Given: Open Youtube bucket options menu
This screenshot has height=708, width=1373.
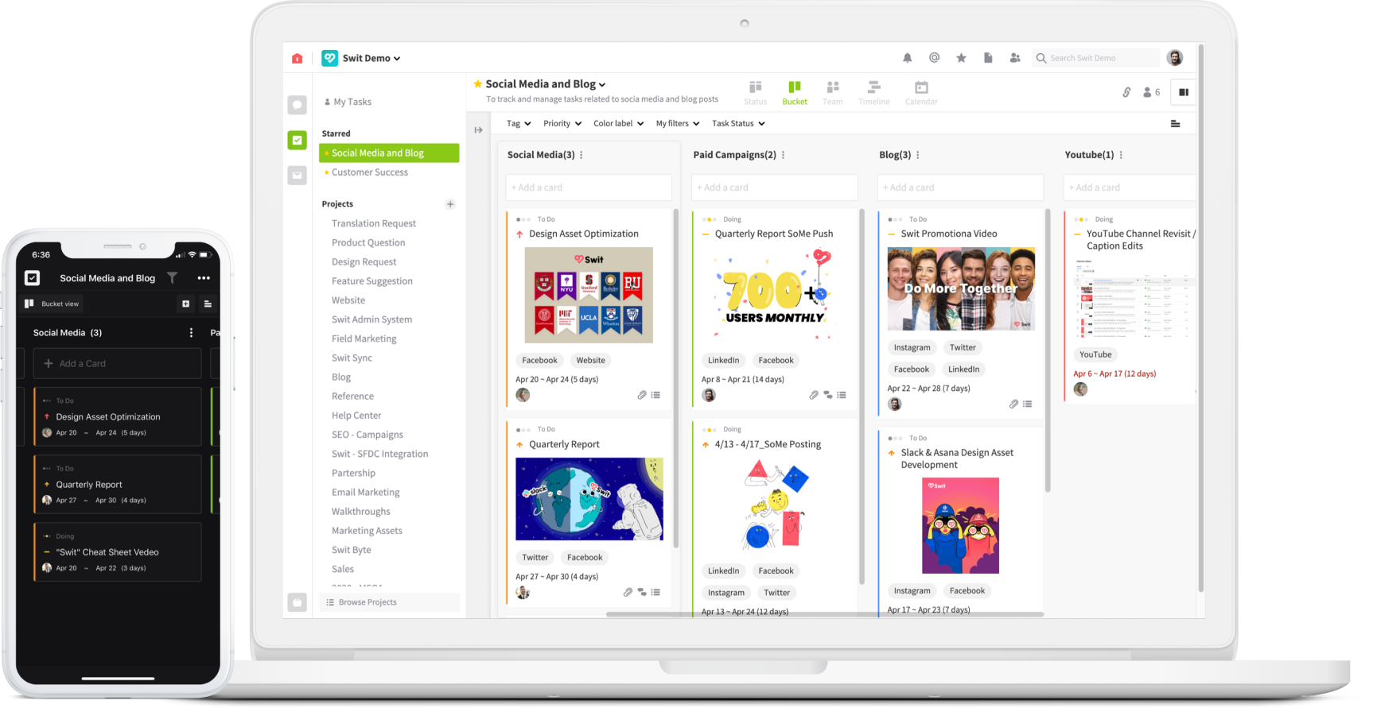Looking at the screenshot, I should click(1122, 155).
